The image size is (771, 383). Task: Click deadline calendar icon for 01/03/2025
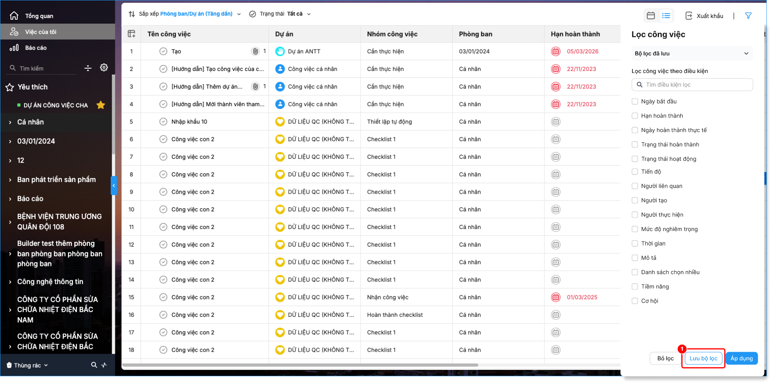pos(556,297)
